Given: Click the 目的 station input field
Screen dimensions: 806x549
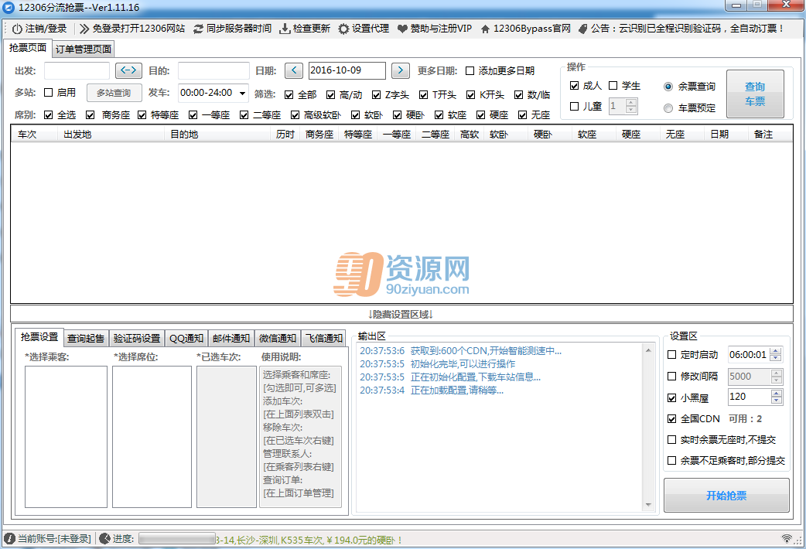Looking at the screenshot, I should coord(213,70).
